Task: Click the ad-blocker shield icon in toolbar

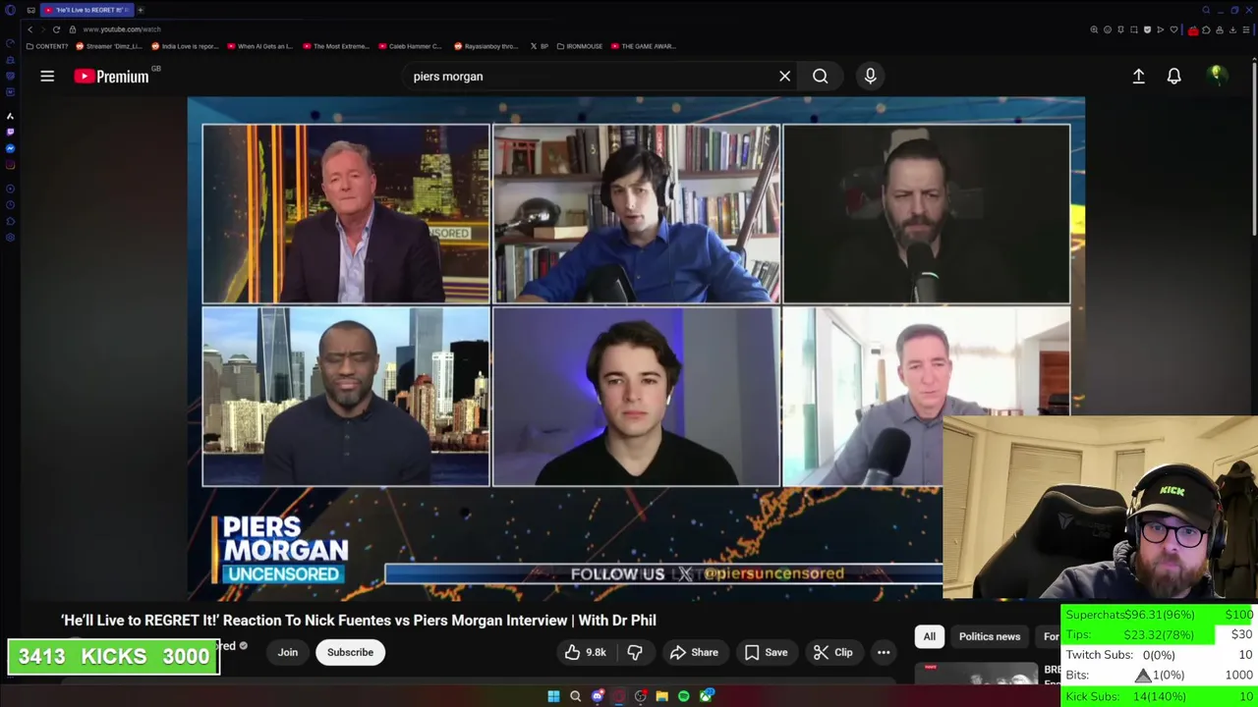Action: coord(1147,29)
